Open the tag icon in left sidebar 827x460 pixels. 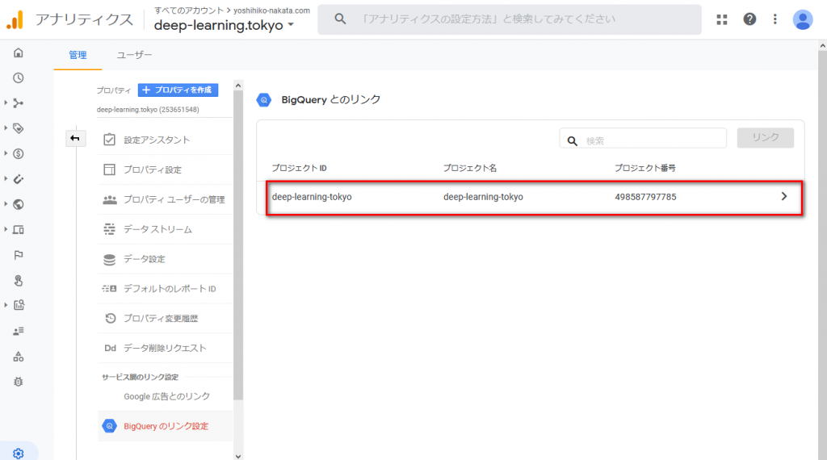click(x=19, y=128)
